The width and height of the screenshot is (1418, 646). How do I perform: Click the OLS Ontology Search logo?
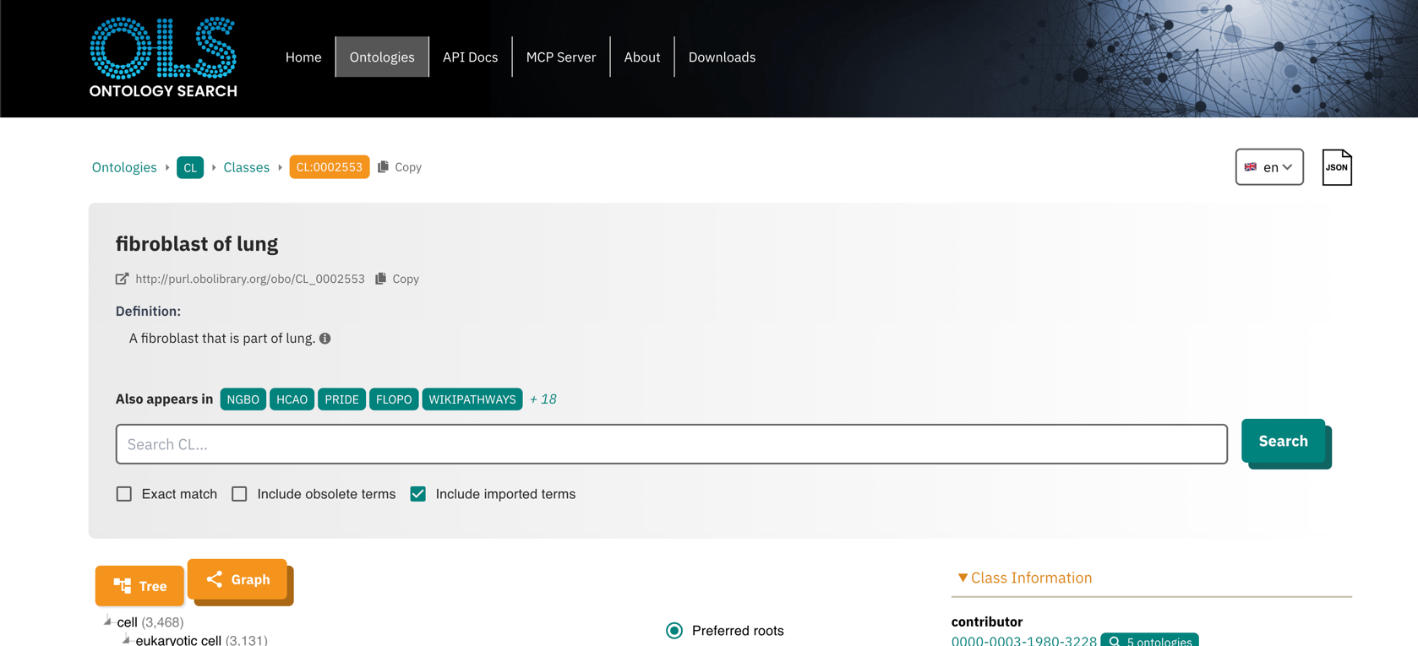pyautogui.click(x=163, y=57)
